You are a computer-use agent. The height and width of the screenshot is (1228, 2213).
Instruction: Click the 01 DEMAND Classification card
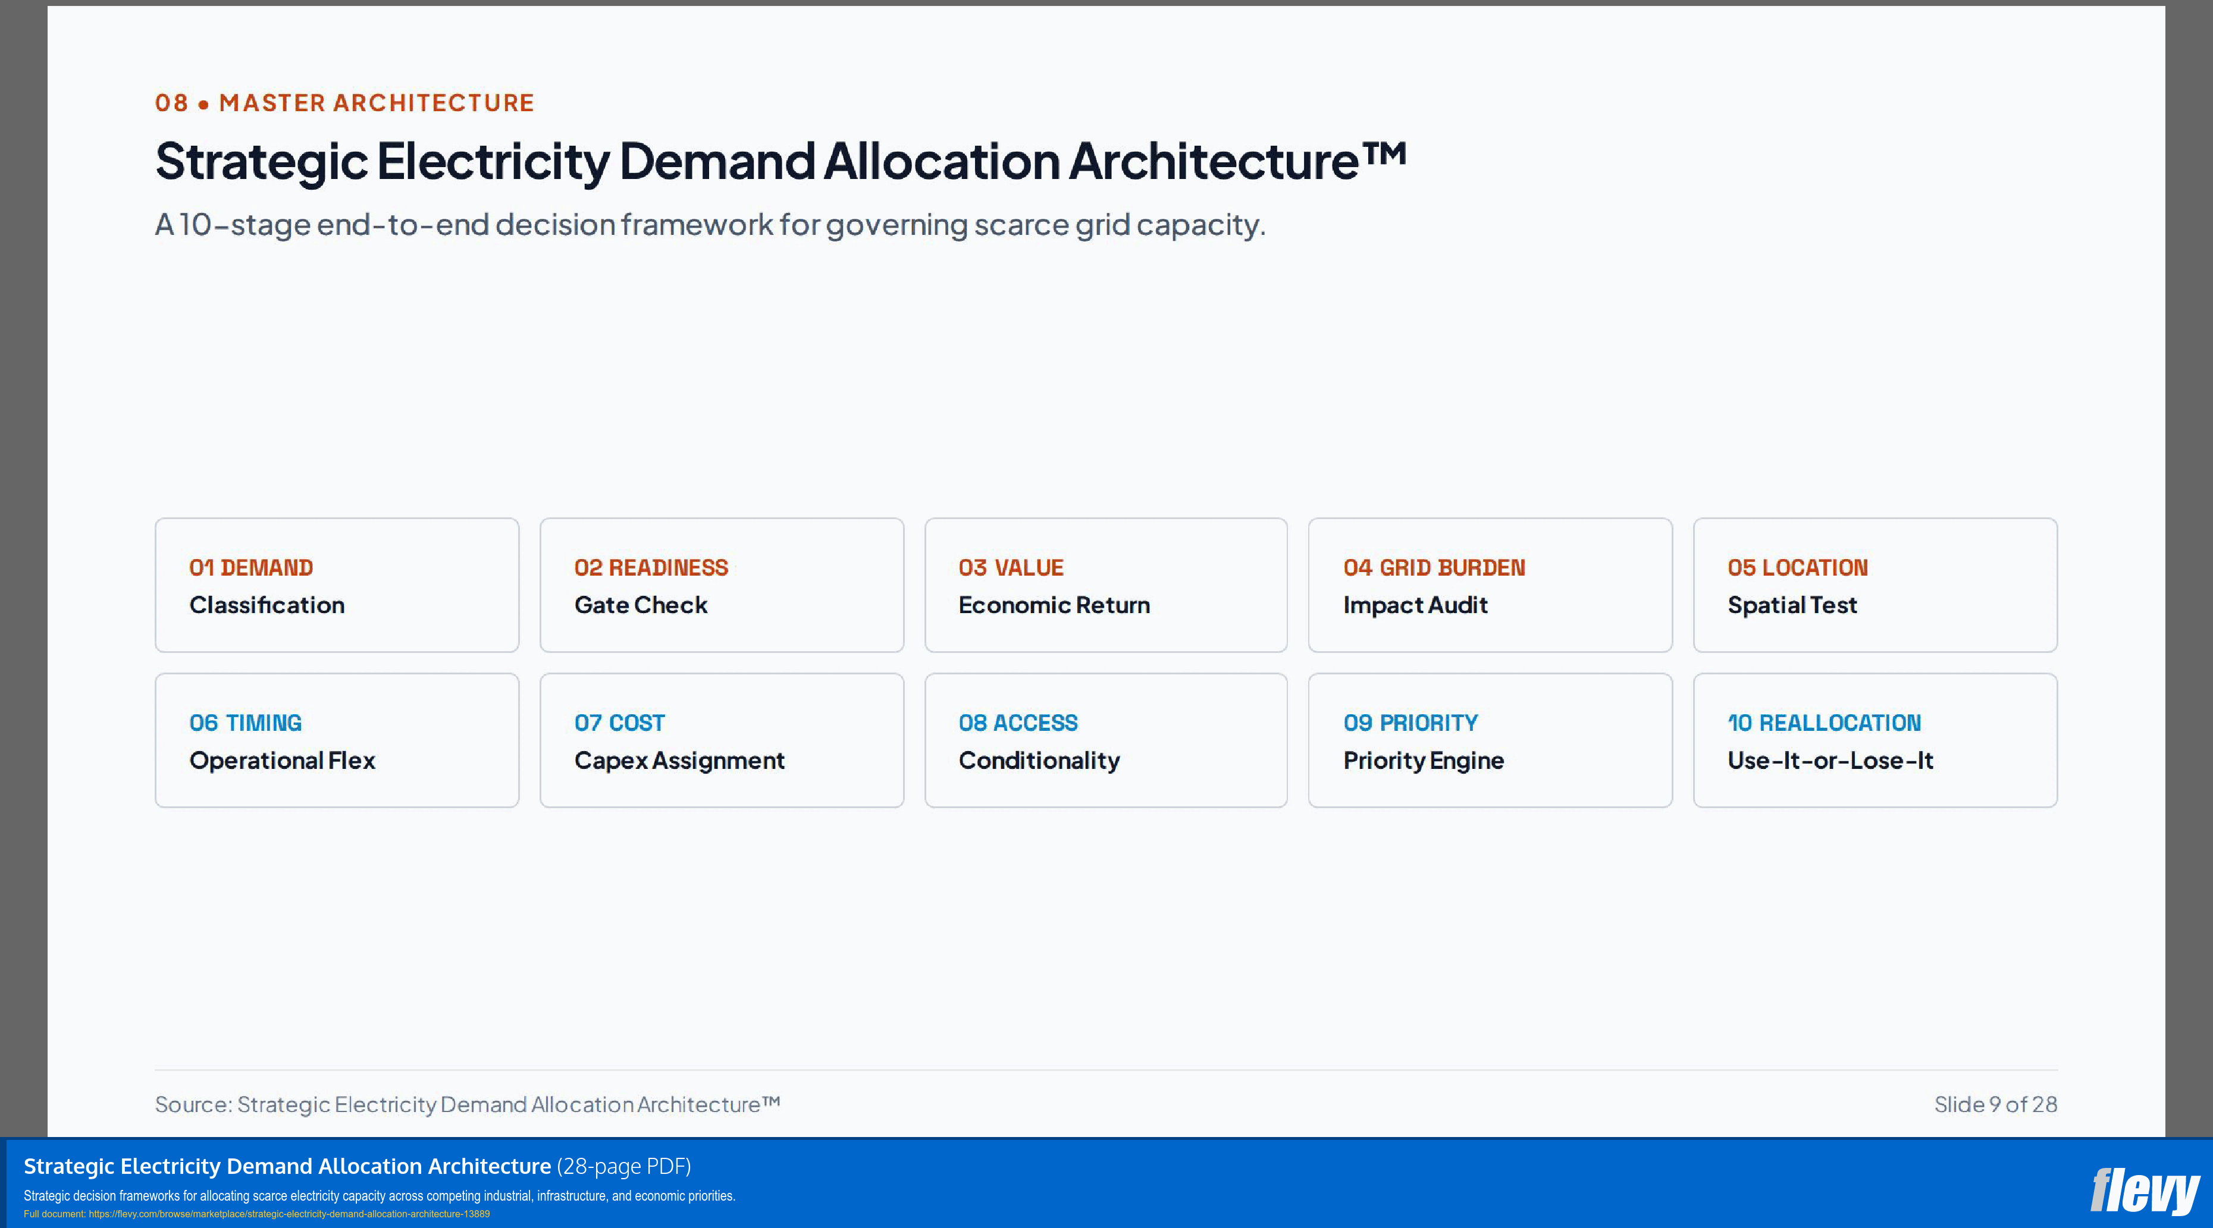pos(337,585)
